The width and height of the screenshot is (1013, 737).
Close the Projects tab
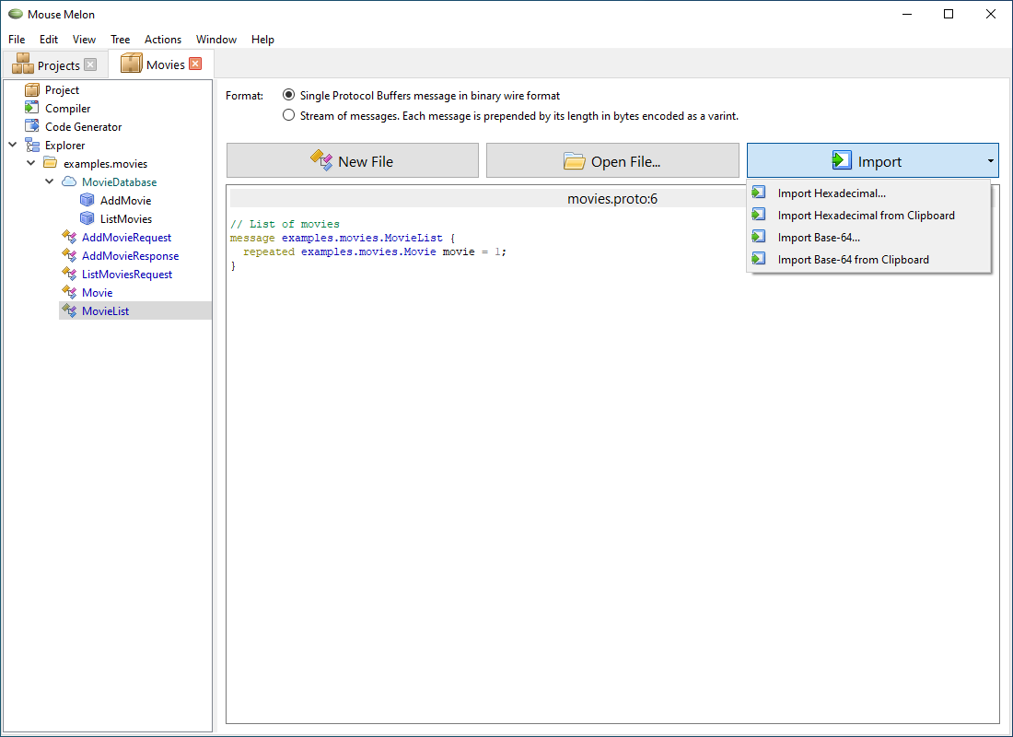click(89, 64)
